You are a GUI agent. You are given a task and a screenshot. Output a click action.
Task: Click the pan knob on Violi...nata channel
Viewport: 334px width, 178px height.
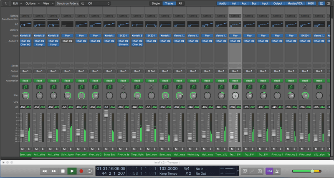pos(179,96)
